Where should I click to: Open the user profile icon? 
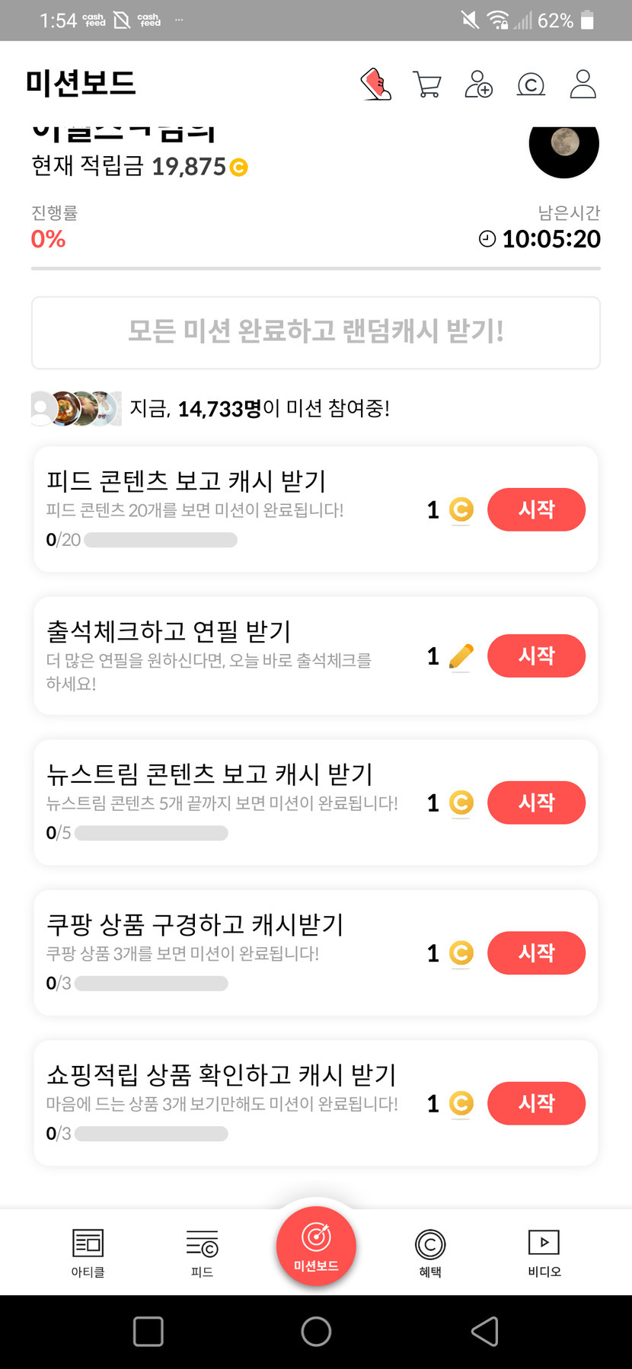583,84
